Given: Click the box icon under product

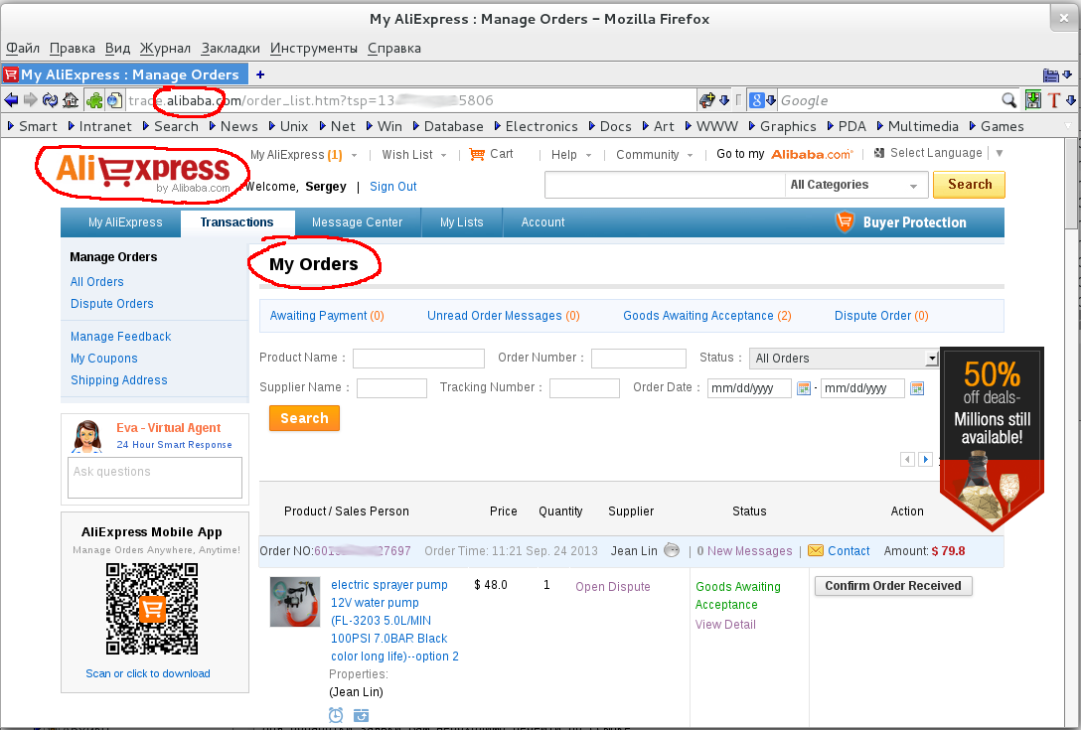Looking at the screenshot, I should pos(362,715).
